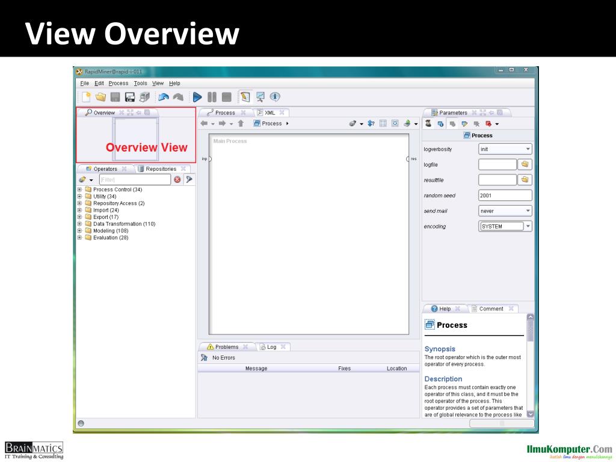Open the View menu
This screenshot has height=462, width=616.
pos(158,83)
